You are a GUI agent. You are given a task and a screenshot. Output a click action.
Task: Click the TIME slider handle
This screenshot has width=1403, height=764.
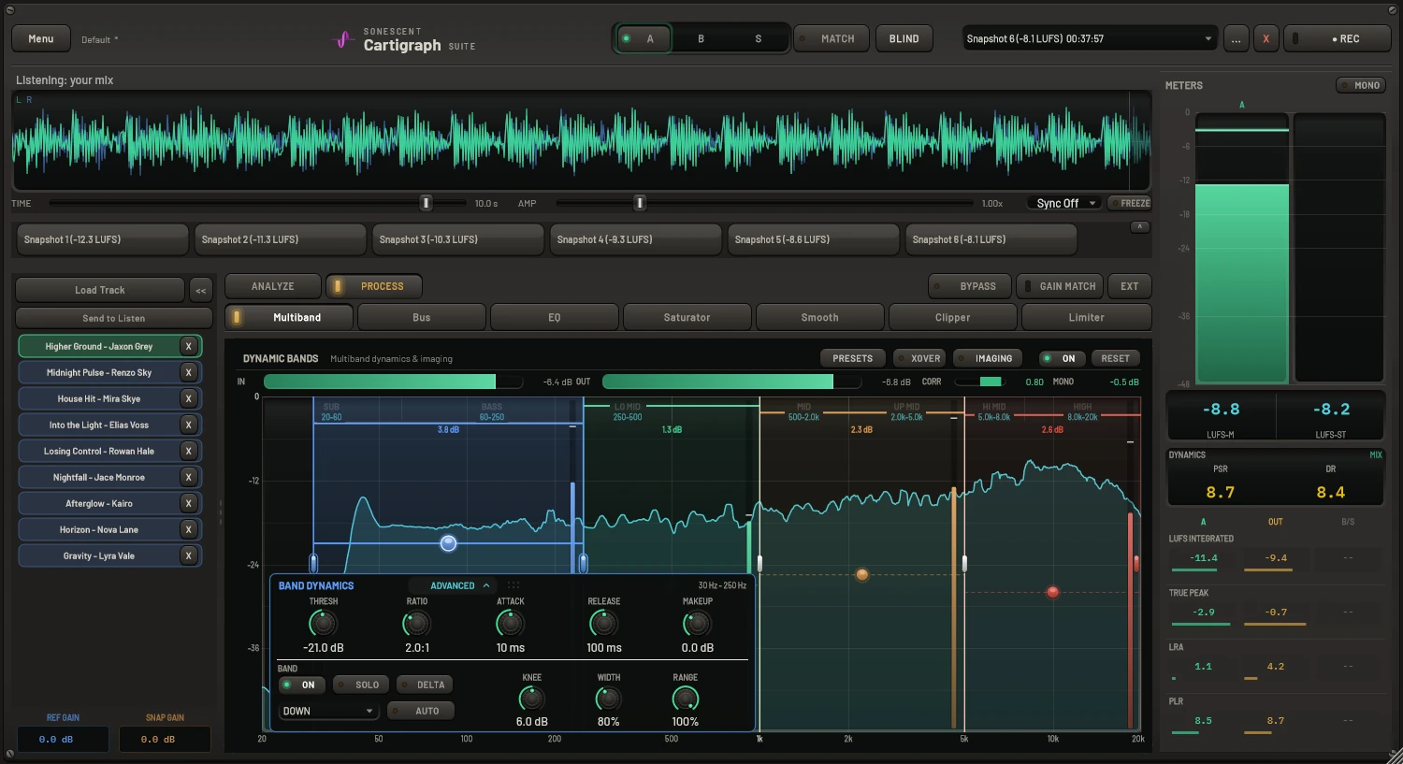click(426, 203)
